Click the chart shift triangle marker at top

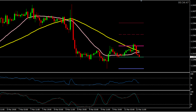pyautogui.click(x=141, y=1)
